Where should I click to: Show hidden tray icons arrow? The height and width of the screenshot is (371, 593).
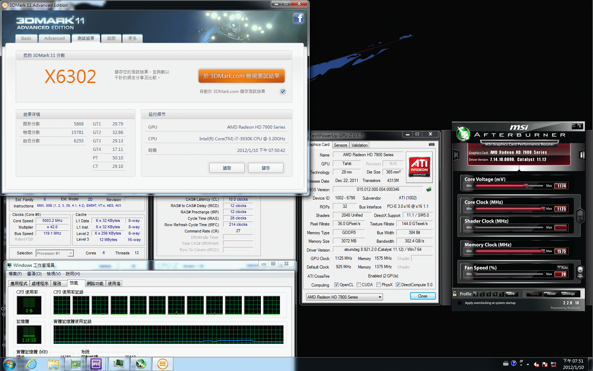[528, 364]
